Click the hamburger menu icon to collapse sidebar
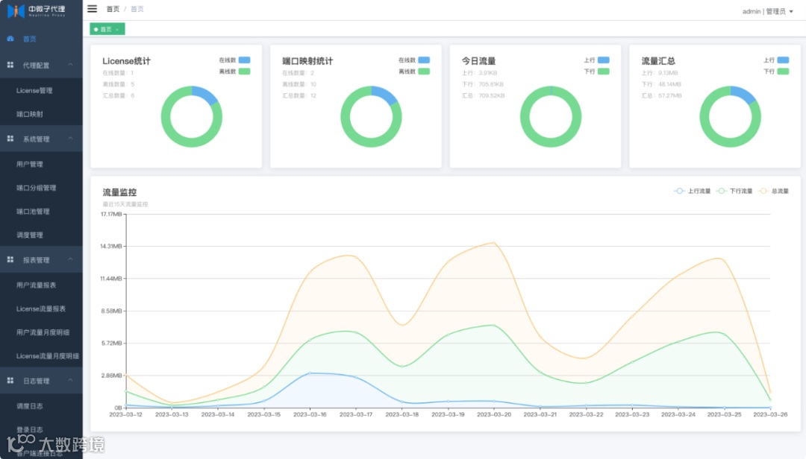This screenshot has width=806, height=459. tap(92, 9)
